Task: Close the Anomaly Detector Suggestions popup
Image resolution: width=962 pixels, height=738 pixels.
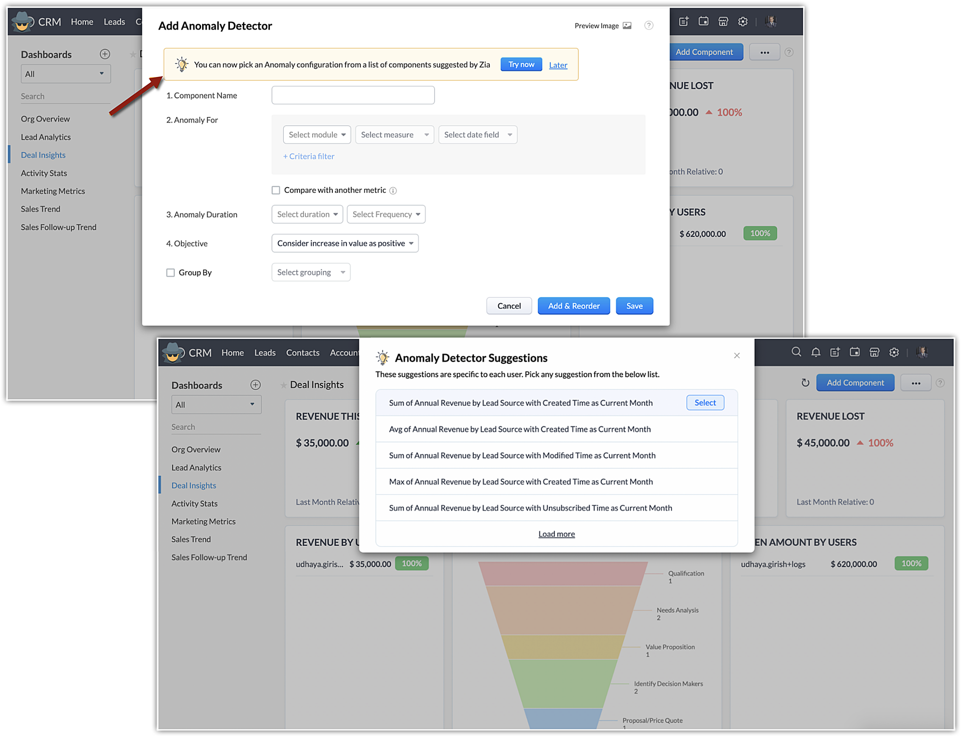Action: point(737,356)
